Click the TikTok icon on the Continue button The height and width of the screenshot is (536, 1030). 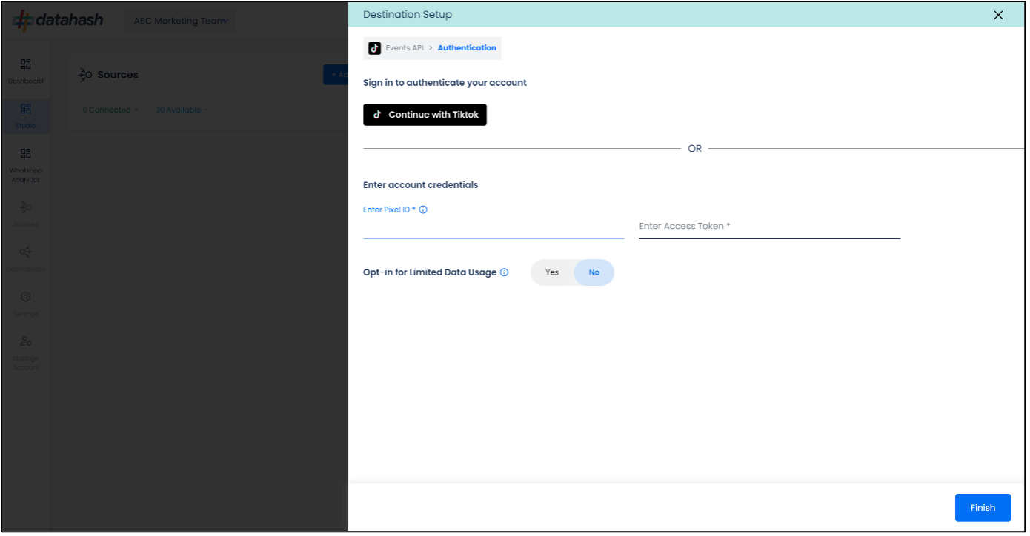[x=377, y=115]
